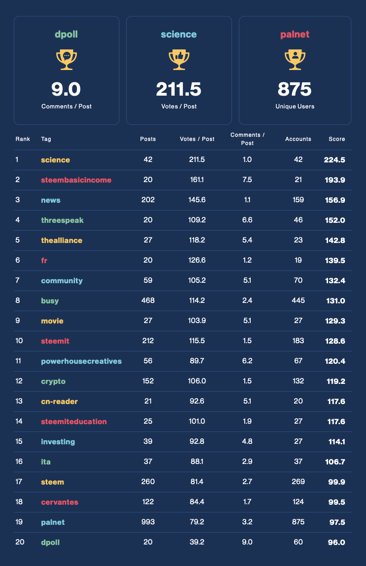Open the news tag
Image resolution: width=366 pixels, height=566 pixels.
click(x=50, y=200)
